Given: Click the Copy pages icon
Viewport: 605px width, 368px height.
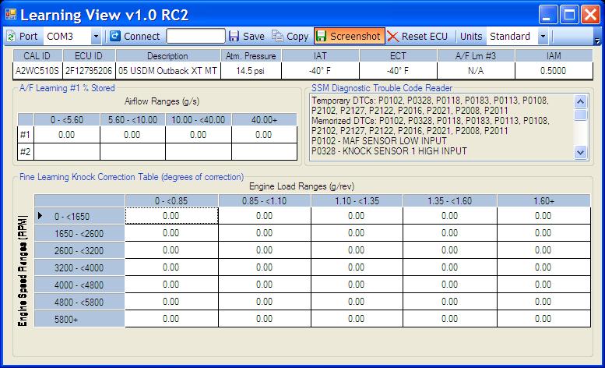Looking at the screenshot, I should pyautogui.click(x=278, y=37).
